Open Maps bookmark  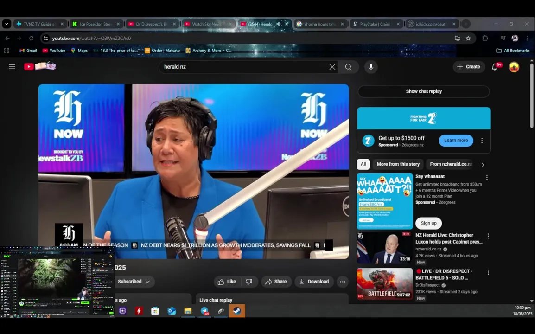tap(79, 51)
